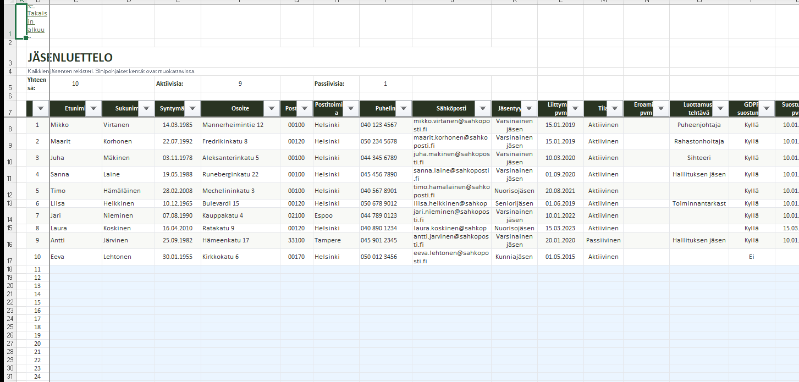The height and width of the screenshot is (382, 799).
Task: Select the JÄSENLUETTELO title cell
Action: tap(70, 58)
